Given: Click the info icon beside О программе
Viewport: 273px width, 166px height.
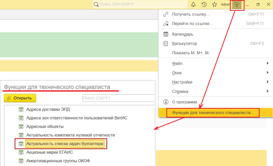Looking at the screenshot, I should (x=166, y=102).
